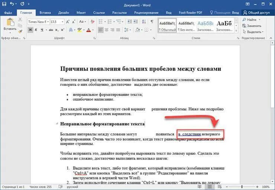275x190 pixels.
Task: Align text to the right
Action: pyautogui.click(x=112, y=30)
